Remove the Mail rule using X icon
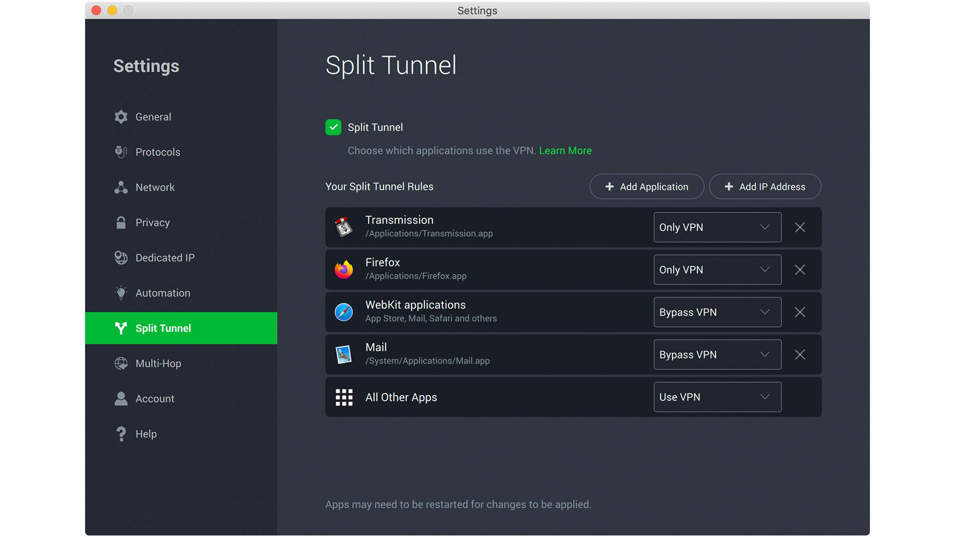Screen dimensions: 955x537 [x=800, y=355]
